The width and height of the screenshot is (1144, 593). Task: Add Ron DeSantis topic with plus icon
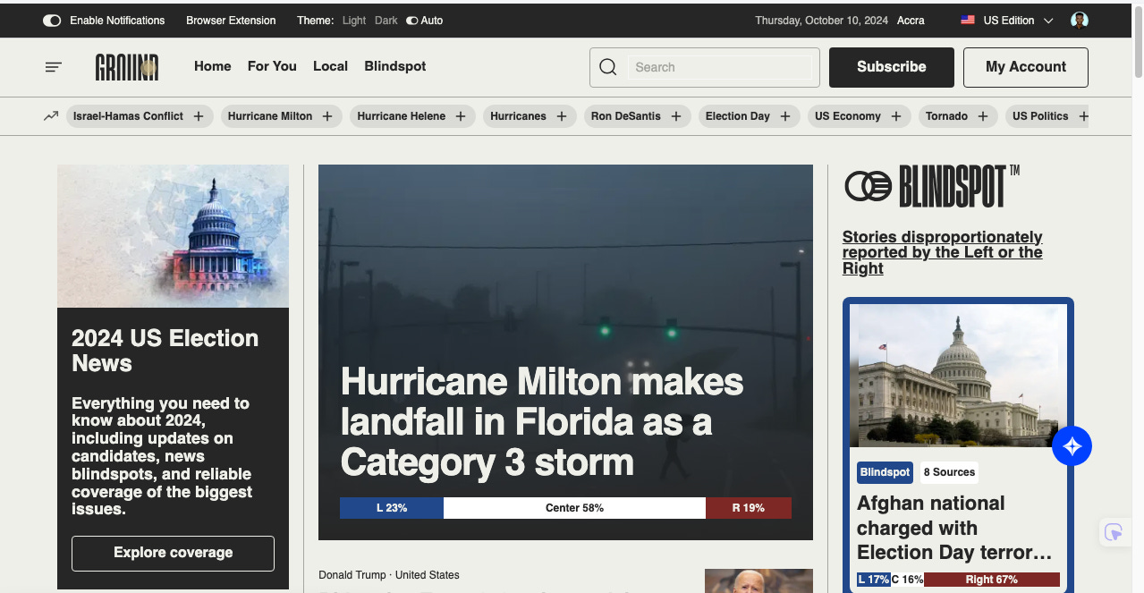(676, 116)
